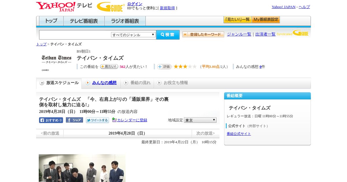Click the 最終更新日 timestamp text
Screen dimensions: 347x182
coord(179,142)
